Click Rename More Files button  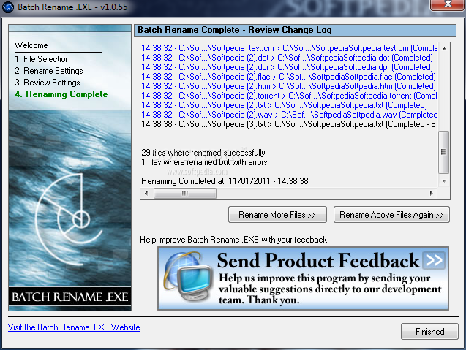click(x=277, y=215)
